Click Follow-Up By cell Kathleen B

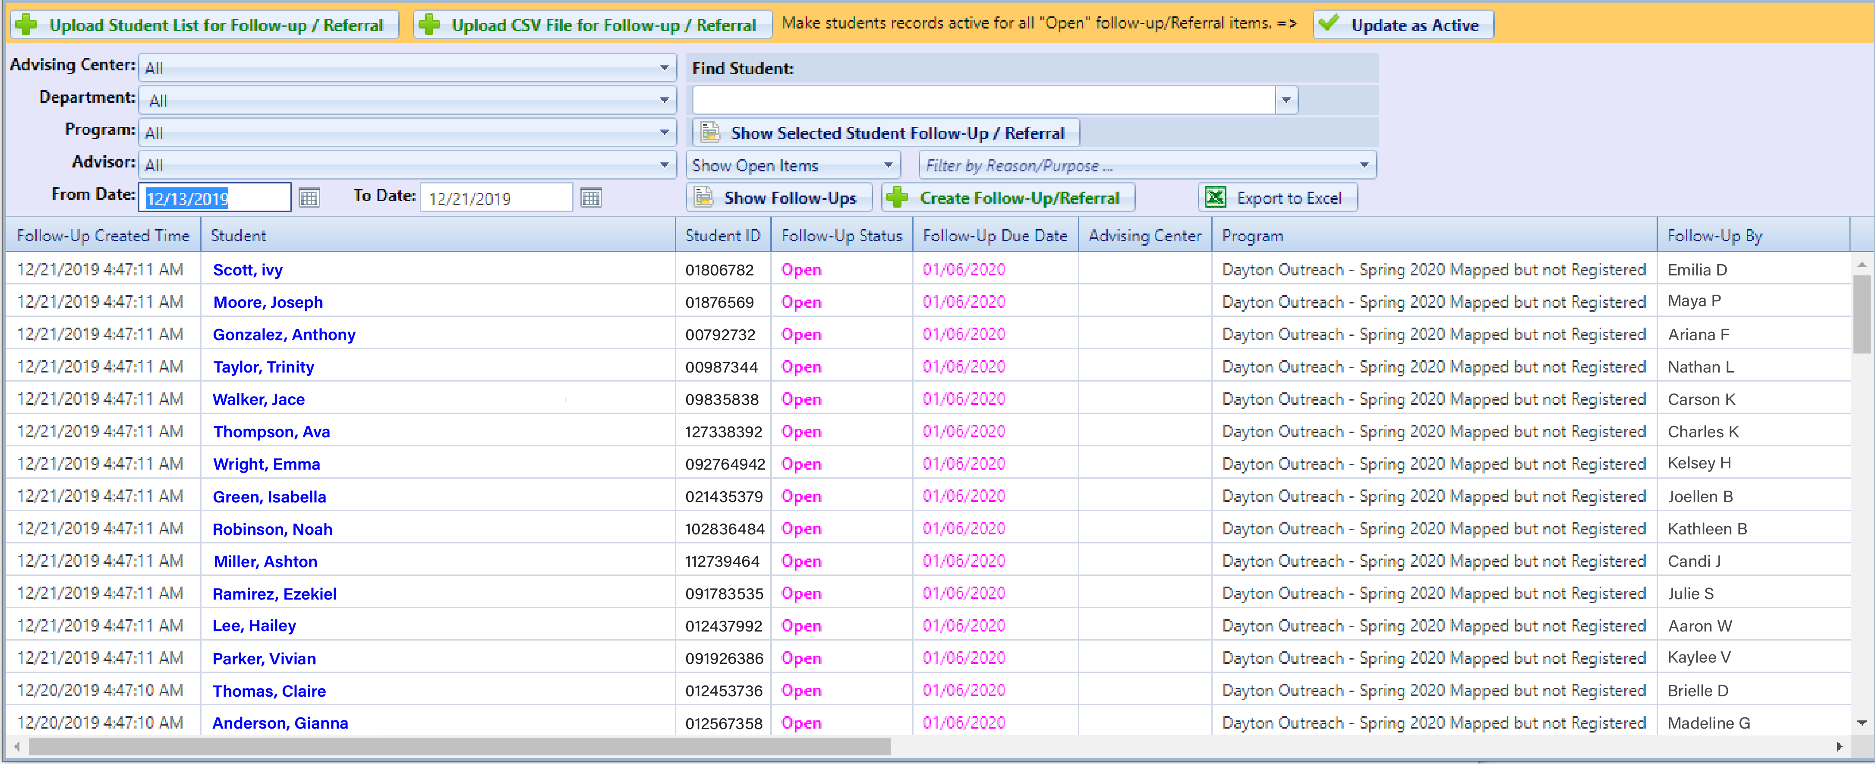1707,529
